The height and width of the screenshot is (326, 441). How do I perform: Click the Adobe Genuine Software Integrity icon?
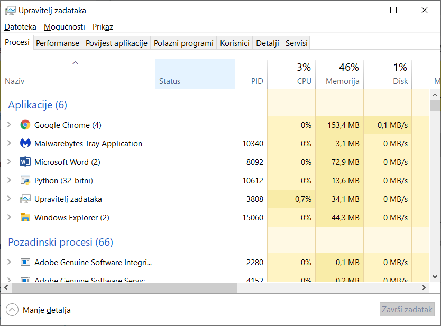pos(25,263)
